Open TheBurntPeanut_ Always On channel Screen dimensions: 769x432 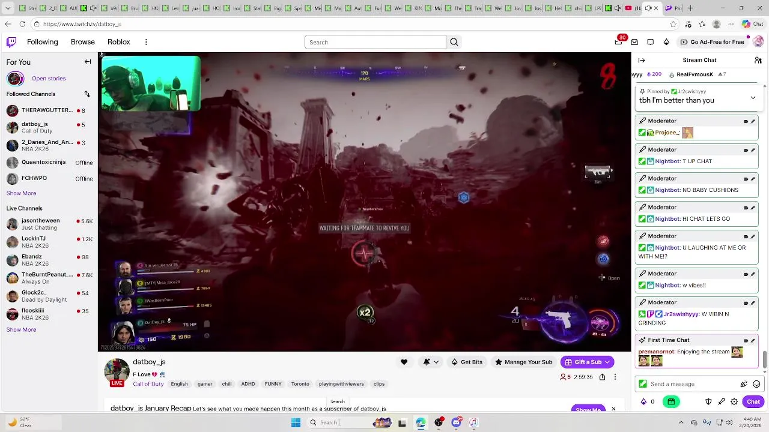(49, 278)
